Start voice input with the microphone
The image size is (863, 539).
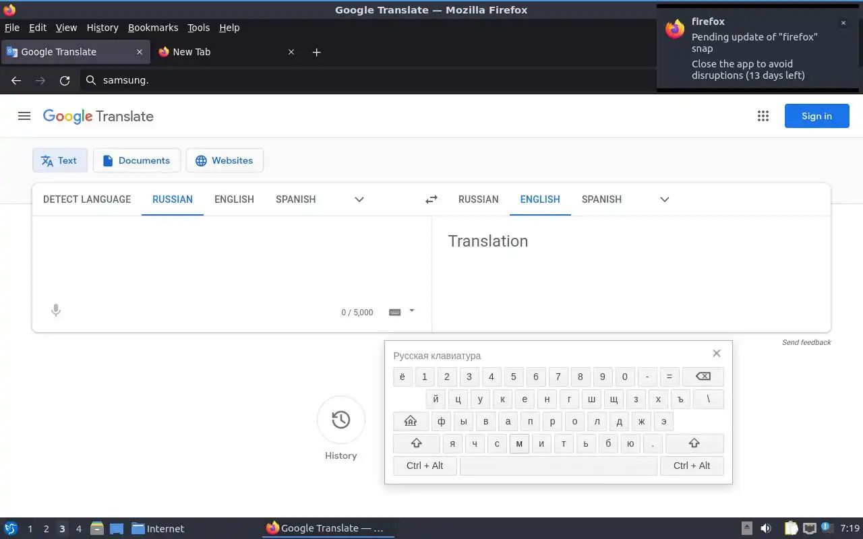tap(56, 311)
